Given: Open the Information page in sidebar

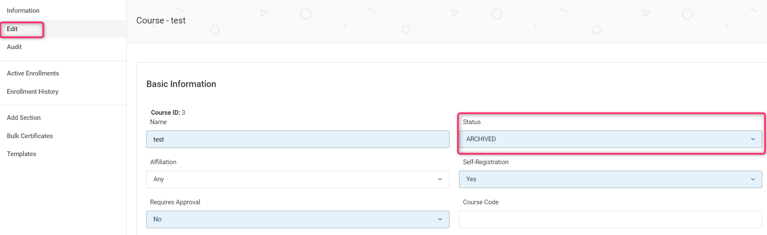Looking at the screenshot, I should point(23,11).
